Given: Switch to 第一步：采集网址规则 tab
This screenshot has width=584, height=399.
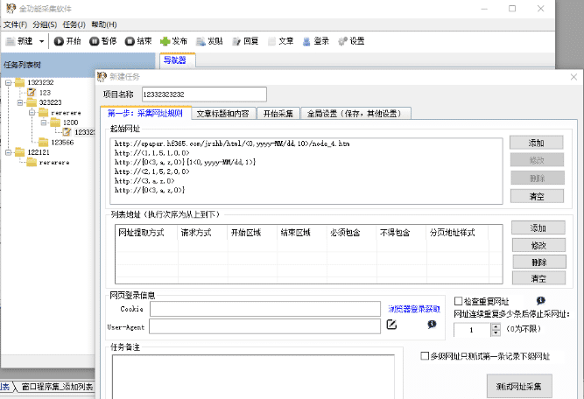Looking at the screenshot, I should [145, 113].
